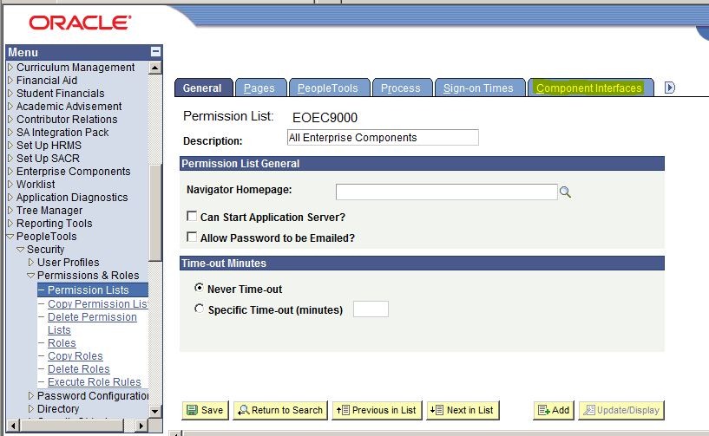This screenshot has height=436, width=709.
Task: Check Allow Password to be Emailed
Action: click(192, 237)
